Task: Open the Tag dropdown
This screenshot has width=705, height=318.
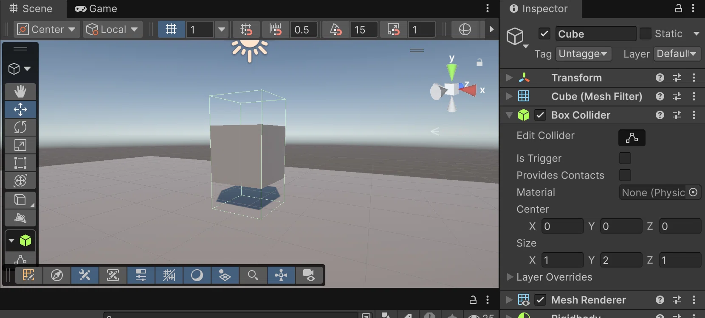Action: pos(583,54)
